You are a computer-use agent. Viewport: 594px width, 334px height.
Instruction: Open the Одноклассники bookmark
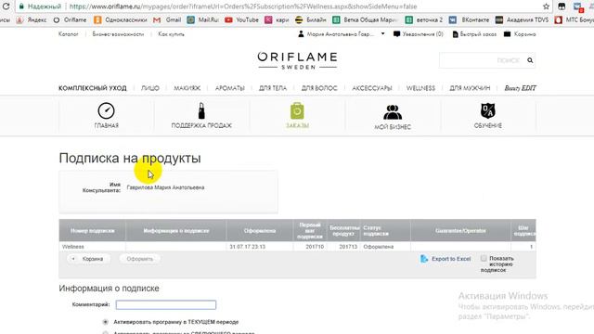120,20
